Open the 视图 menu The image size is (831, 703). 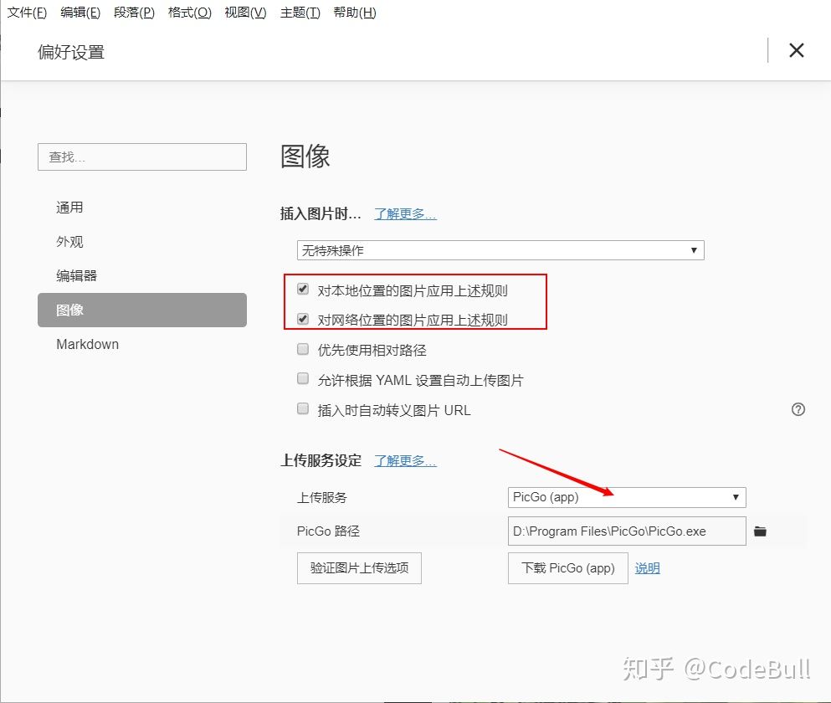pyautogui.click(x=244, y=13)
